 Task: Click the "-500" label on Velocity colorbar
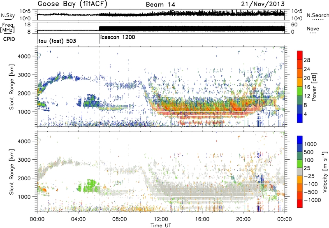coord(311,192)
